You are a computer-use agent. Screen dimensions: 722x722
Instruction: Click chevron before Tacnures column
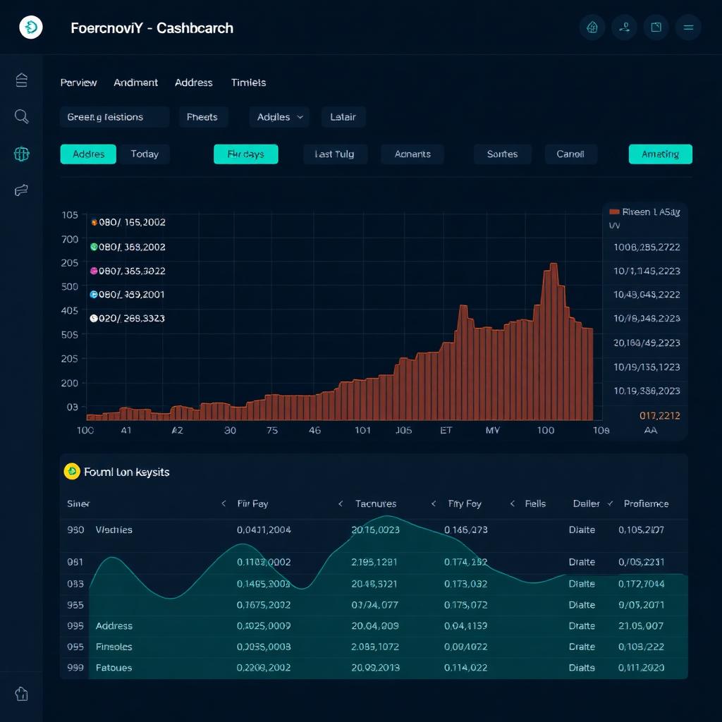(x=341, y=503)
